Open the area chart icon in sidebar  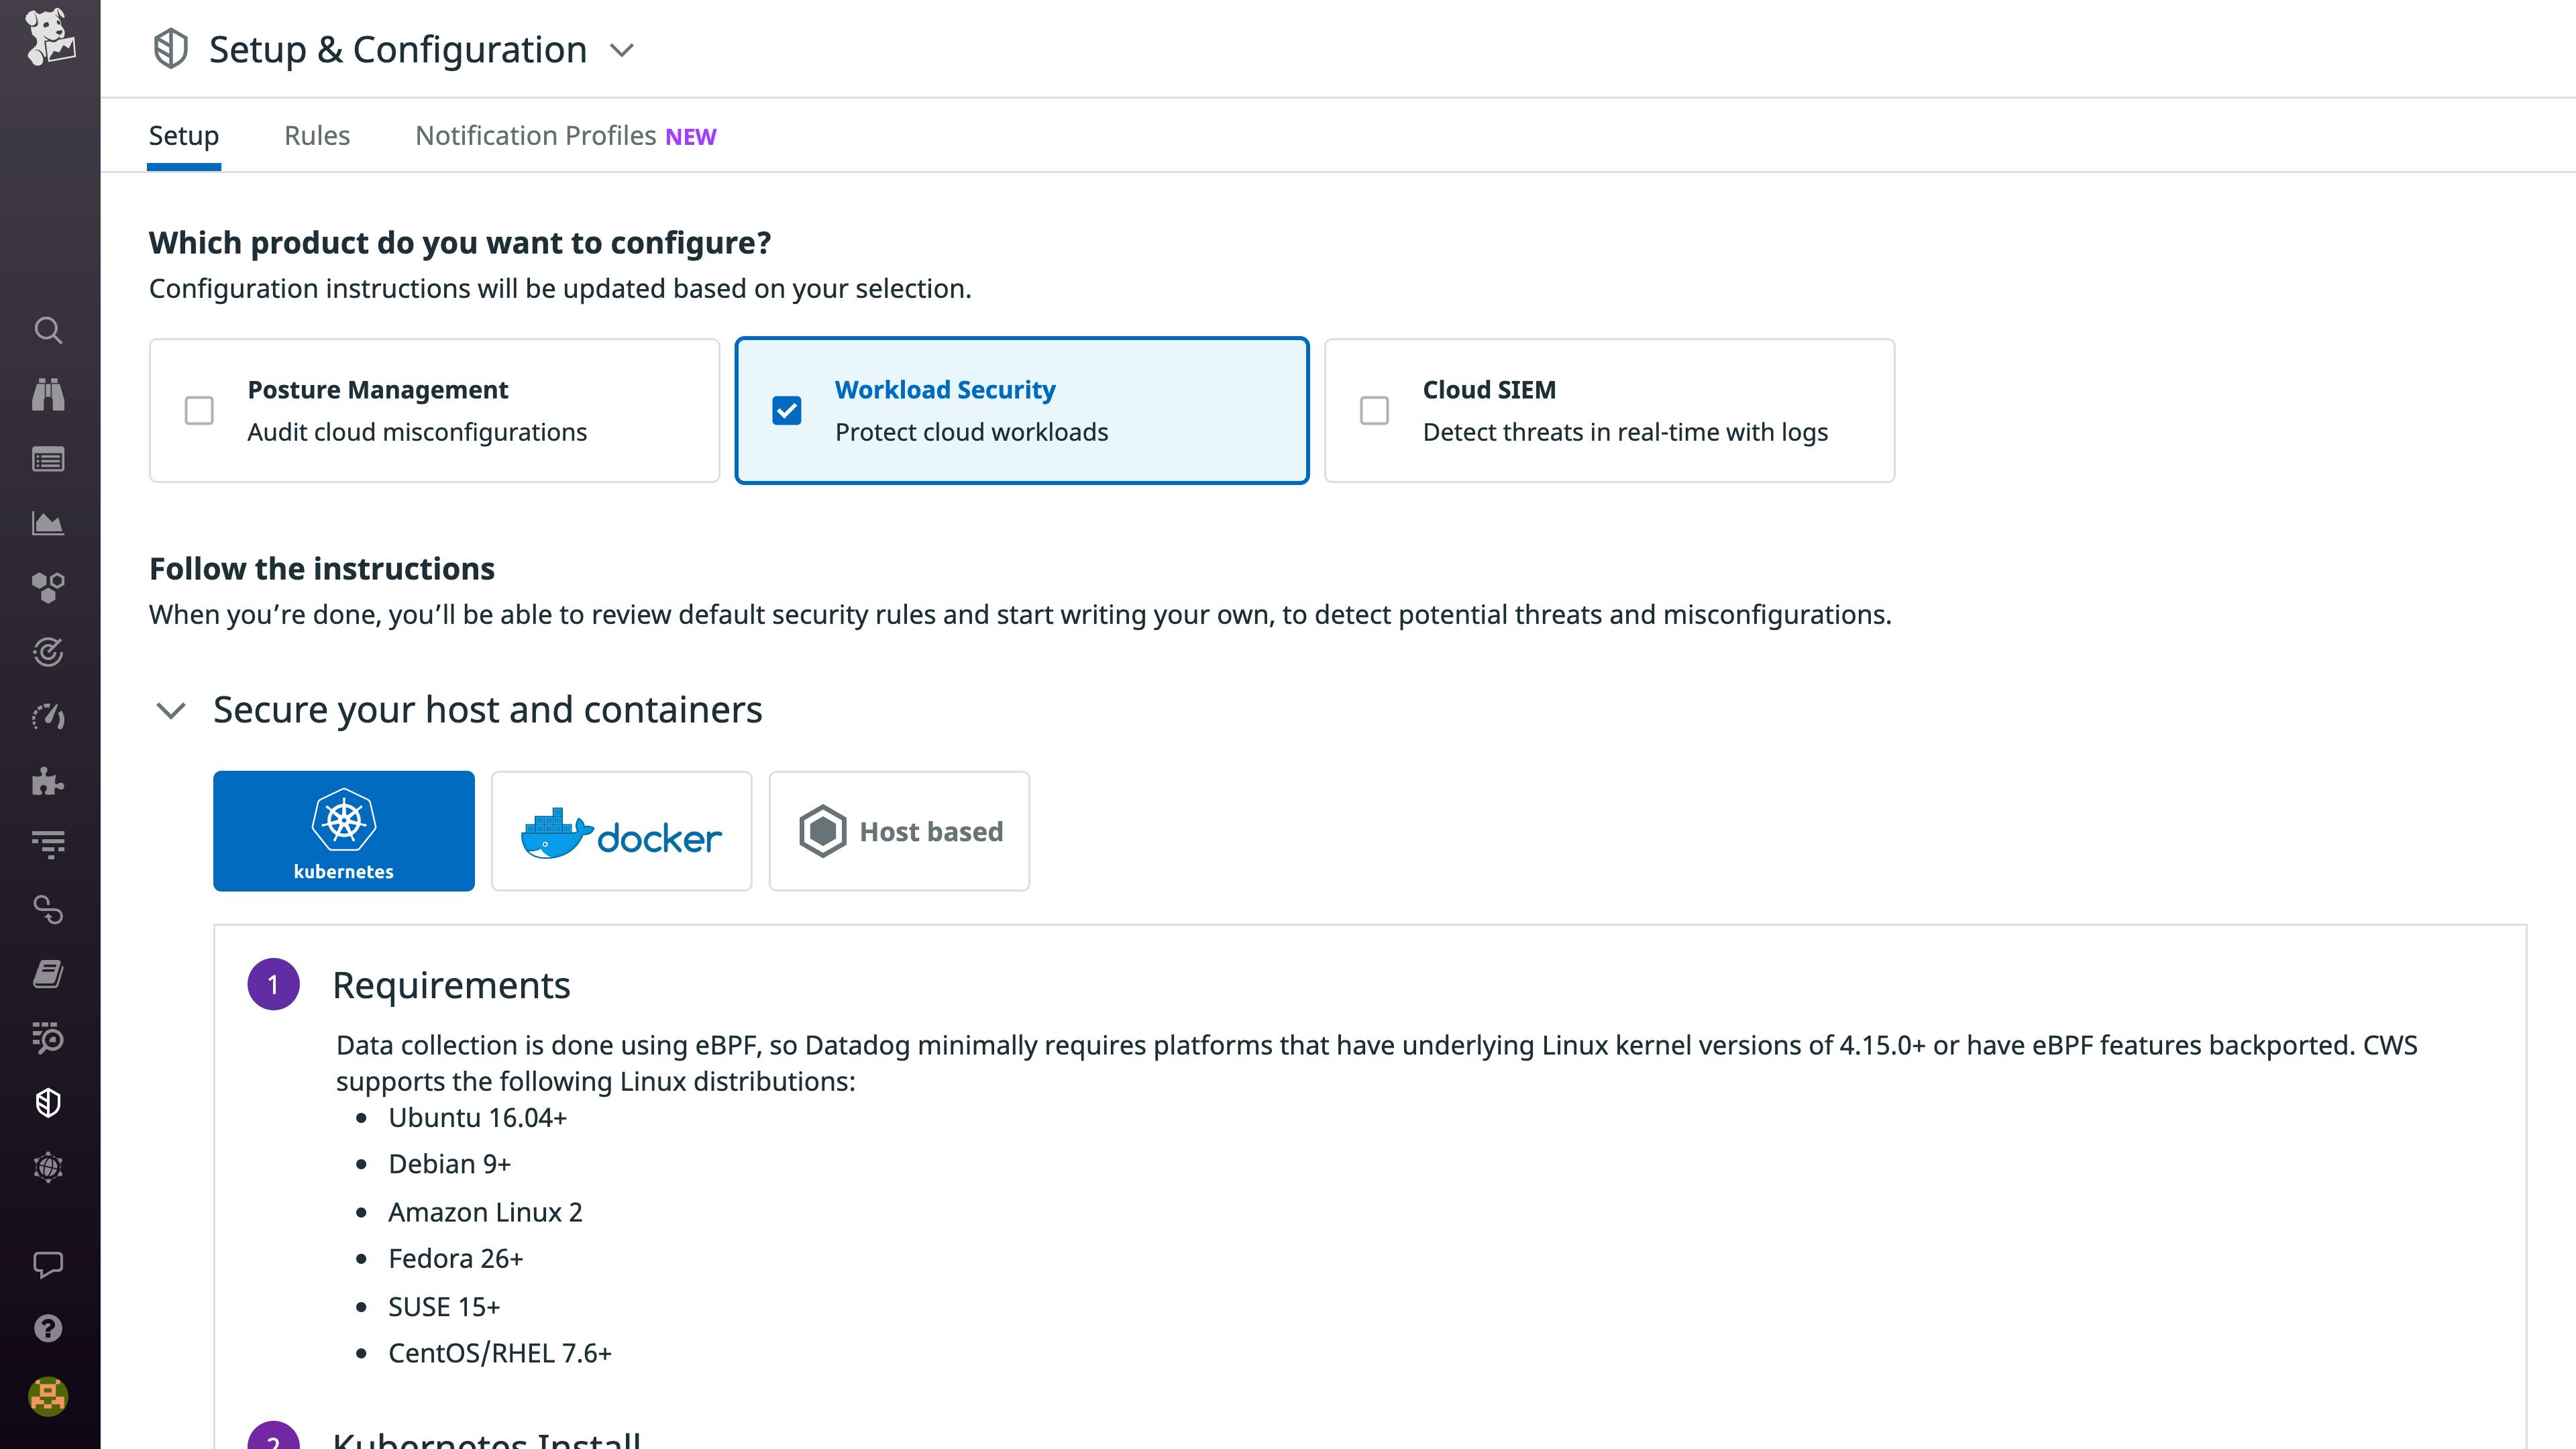pos(48,523)
